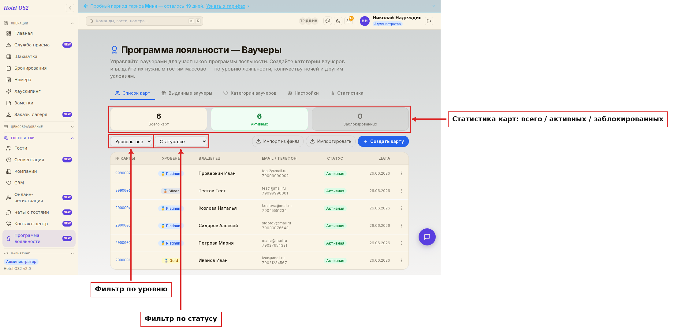Open the theme palette icon
The width and height of the screenshot is (675, 334).
328,21
